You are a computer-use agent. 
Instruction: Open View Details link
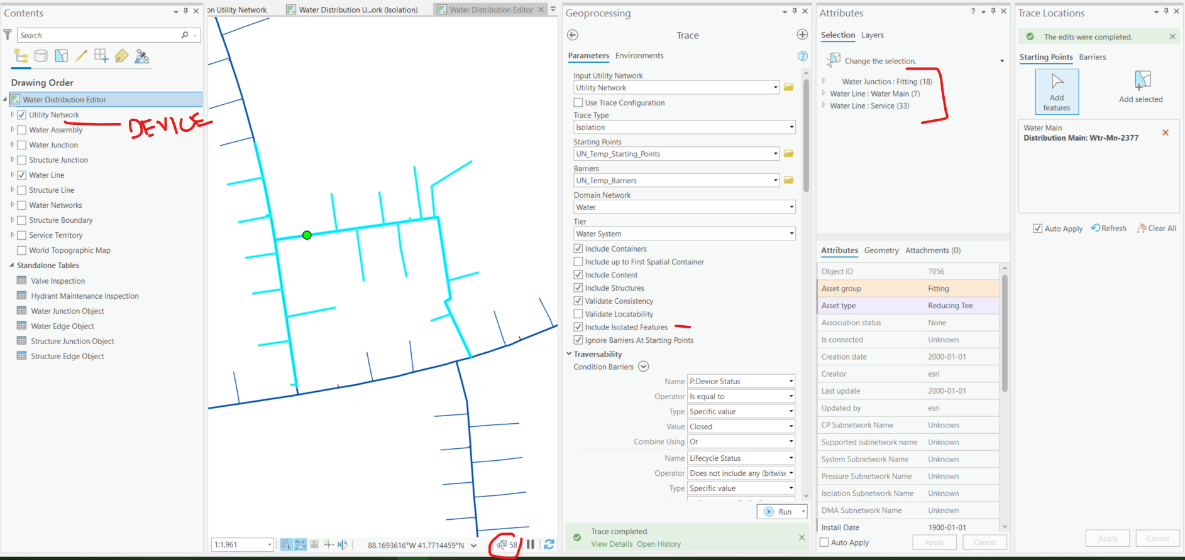tap(611, 544)
